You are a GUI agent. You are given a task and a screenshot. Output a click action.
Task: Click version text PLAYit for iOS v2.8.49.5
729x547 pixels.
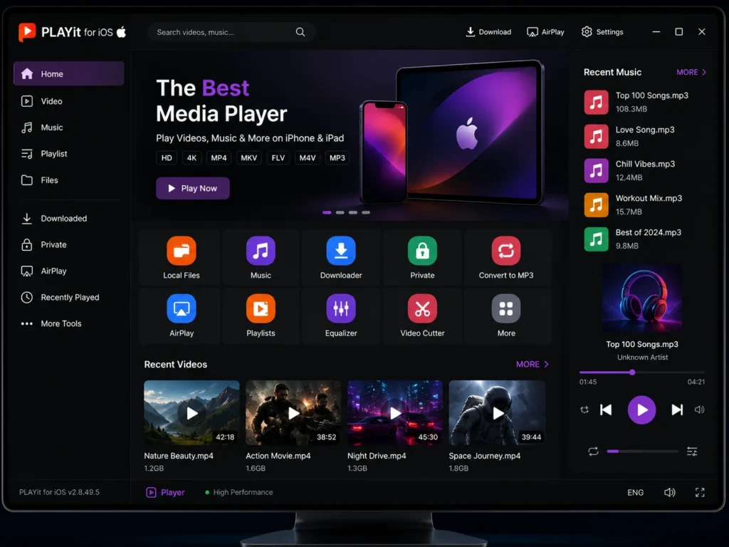click(x=59, y=492)
